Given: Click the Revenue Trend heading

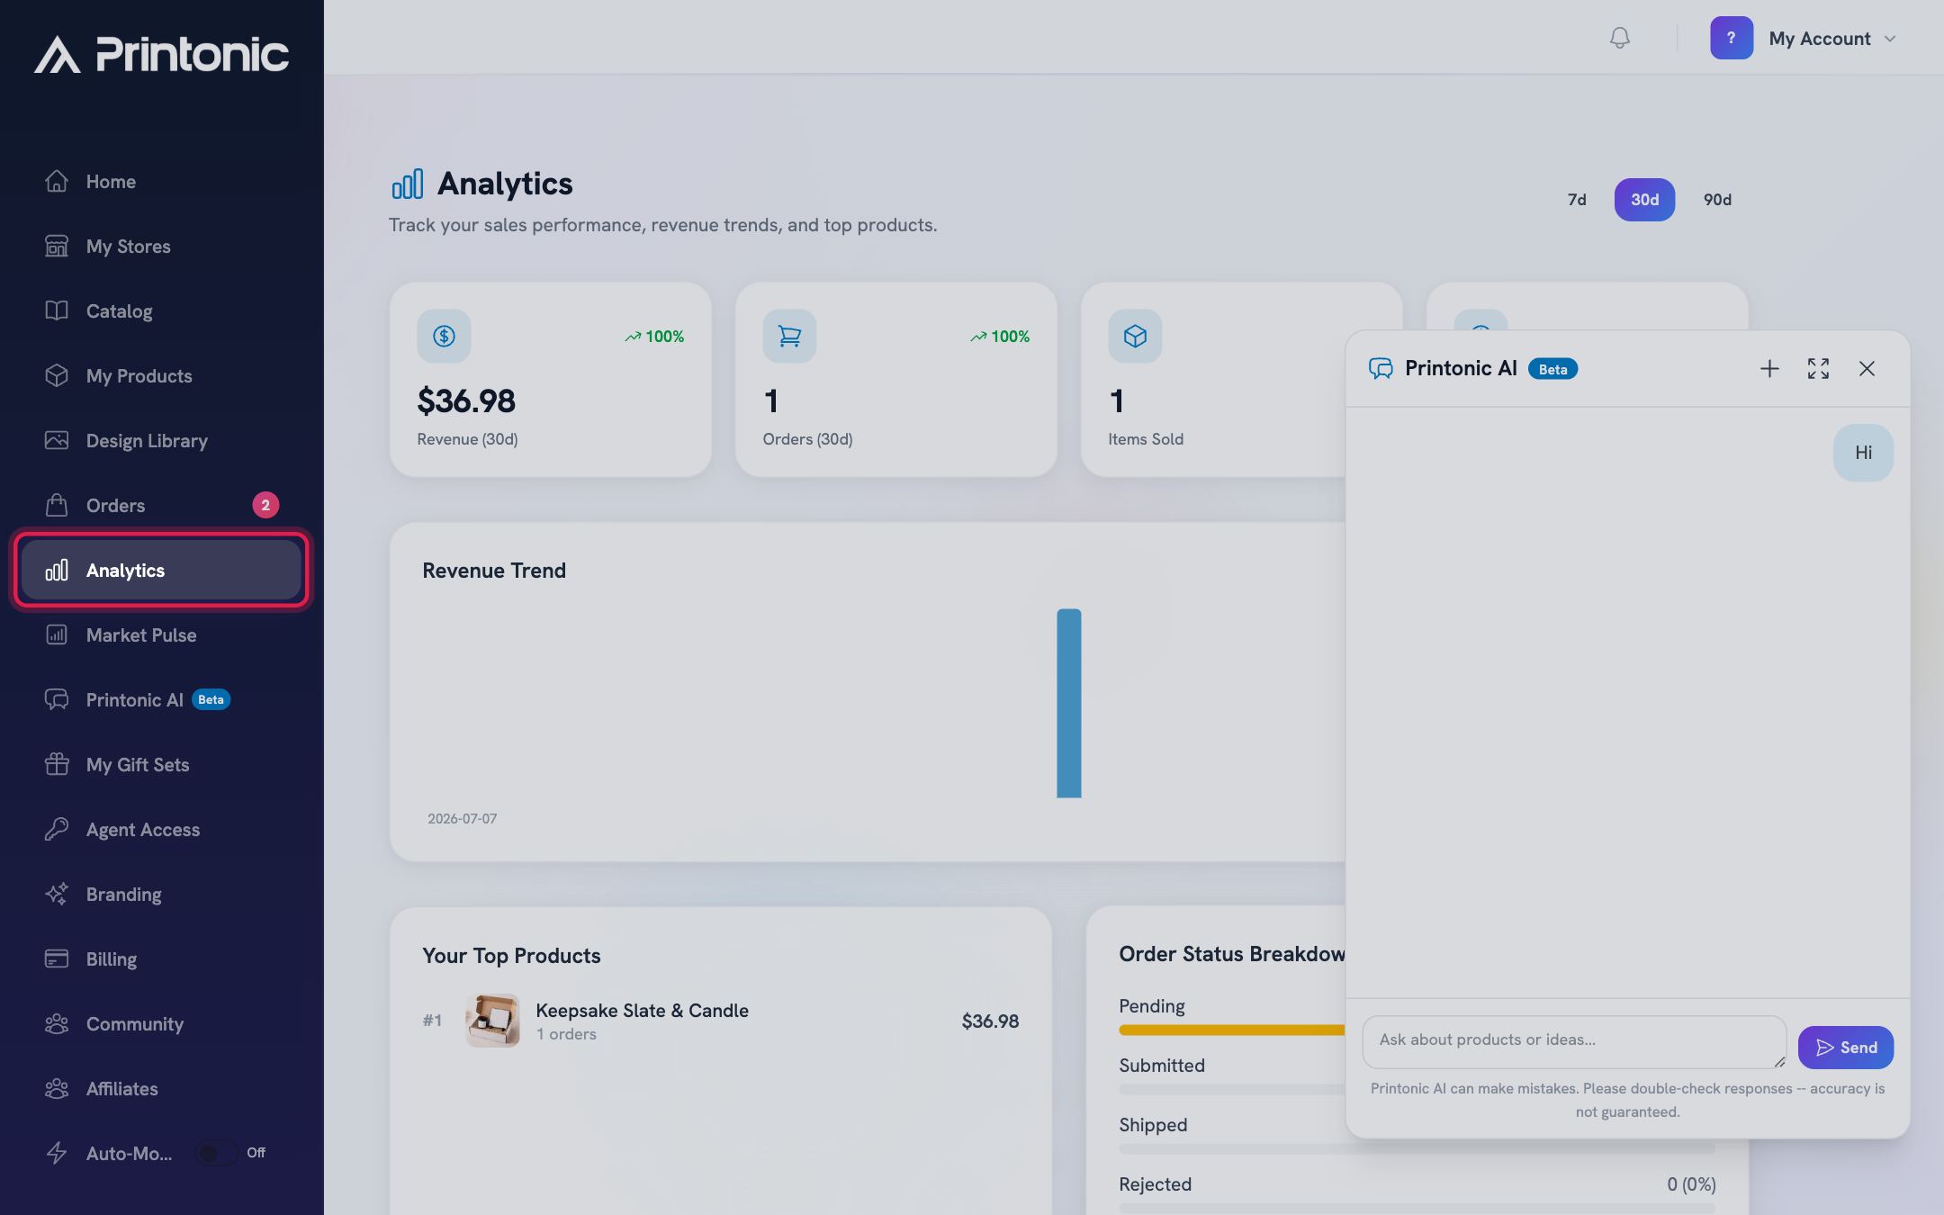Looking at the screenshot, I should pyautogui.click(x=494, y=571).
